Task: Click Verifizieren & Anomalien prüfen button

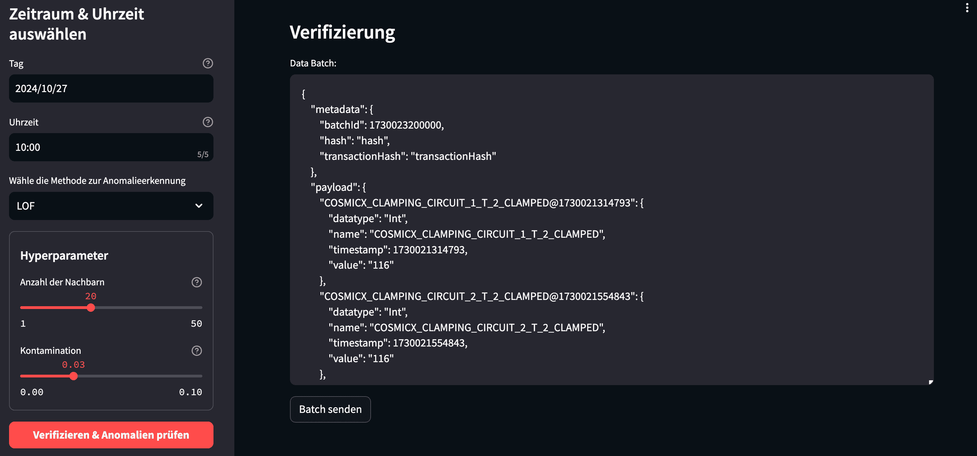Action: click(111, 435)
